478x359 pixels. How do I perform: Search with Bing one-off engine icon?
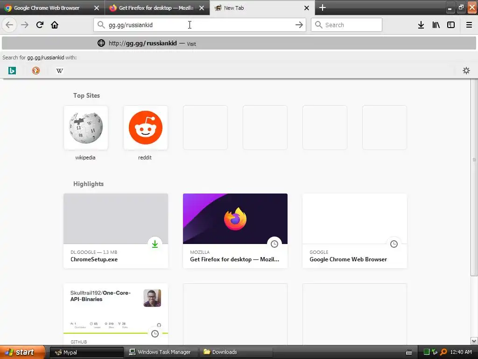12,71
